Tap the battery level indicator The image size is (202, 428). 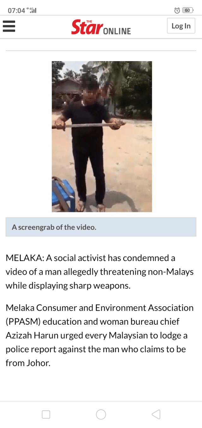click(188, 10)
